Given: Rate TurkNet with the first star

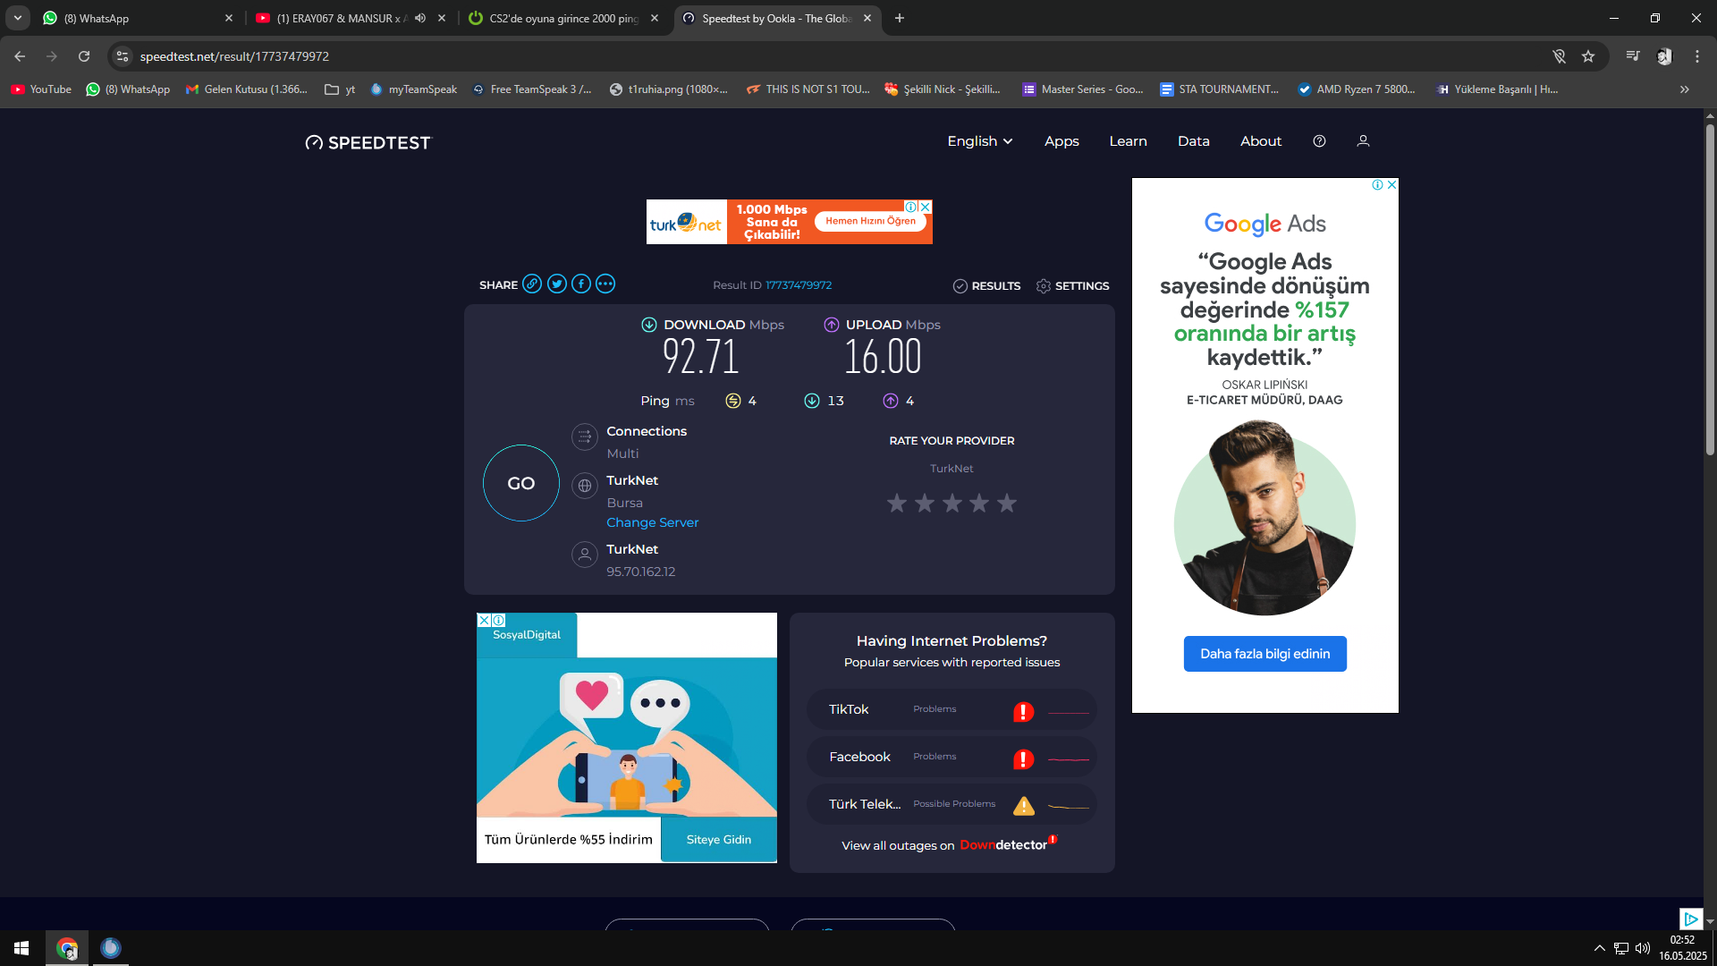Looking at the screenshot, I should click(x=897, y=504).
